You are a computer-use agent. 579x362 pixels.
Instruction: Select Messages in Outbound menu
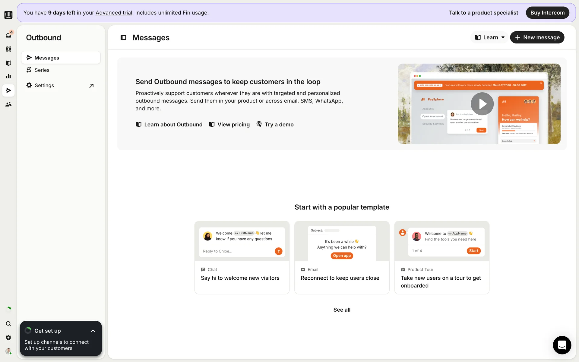click(47, 58)
